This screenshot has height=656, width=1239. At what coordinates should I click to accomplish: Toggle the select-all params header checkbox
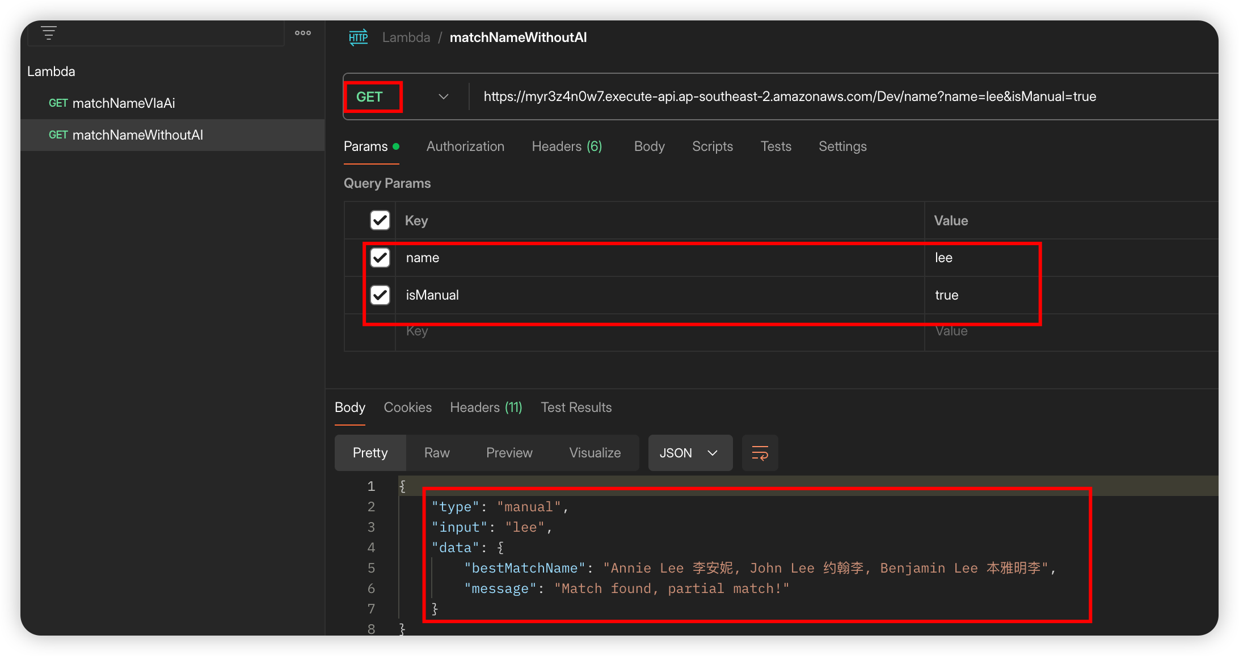click(x=380, y=220)
